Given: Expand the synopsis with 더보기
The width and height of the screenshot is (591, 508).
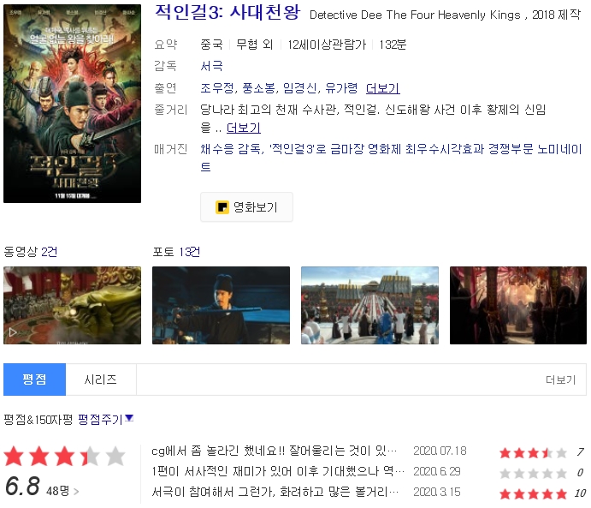Looking at the screenshot, I should 244,128.
